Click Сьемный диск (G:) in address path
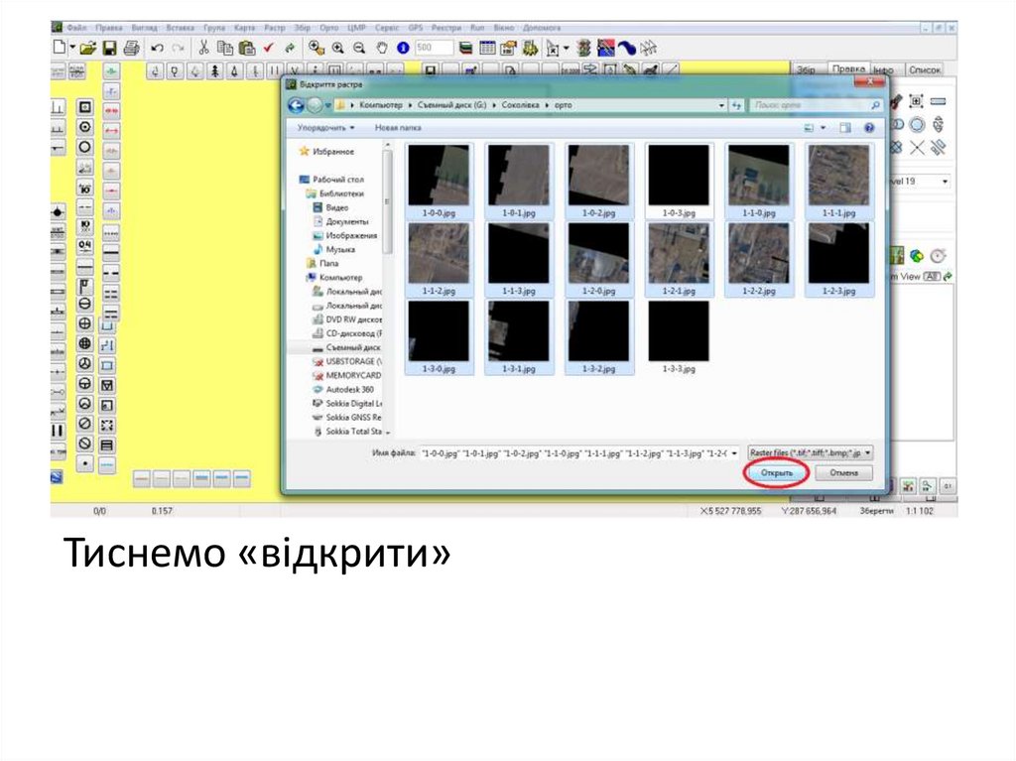 tap(451, 105)
